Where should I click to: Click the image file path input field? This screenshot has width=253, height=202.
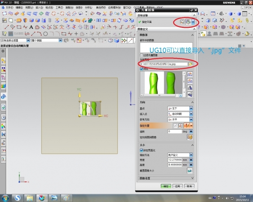[164, 64]
